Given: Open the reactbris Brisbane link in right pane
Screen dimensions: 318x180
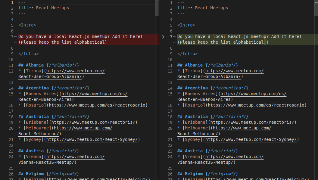Looking at the screenshot, I should [252, 123].
